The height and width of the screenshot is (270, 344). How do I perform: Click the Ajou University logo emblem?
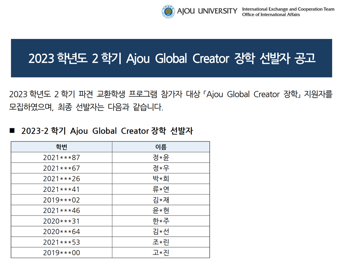168,11
